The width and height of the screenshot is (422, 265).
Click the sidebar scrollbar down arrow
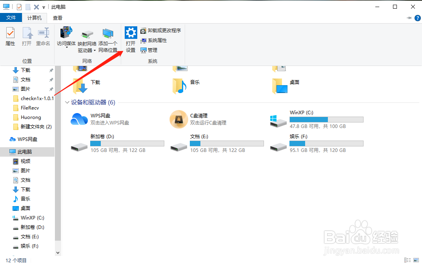(x=58, y=253)
